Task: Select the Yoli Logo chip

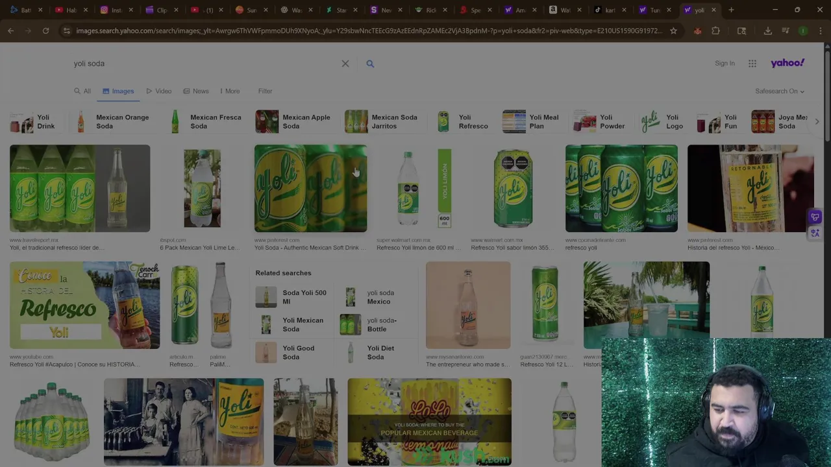Action: click(x=662, y=121)
